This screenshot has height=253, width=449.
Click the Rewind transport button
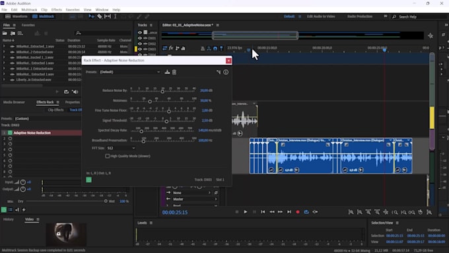[272, 212]
